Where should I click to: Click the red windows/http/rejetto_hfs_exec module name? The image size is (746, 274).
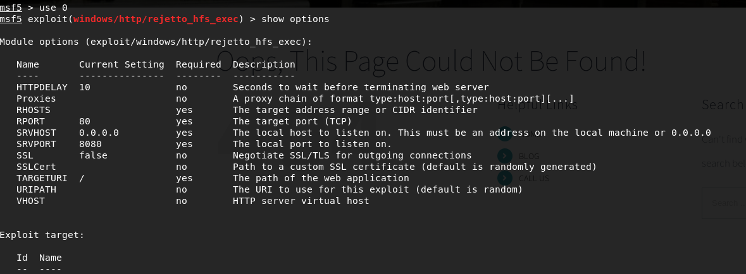click(158, 19)
